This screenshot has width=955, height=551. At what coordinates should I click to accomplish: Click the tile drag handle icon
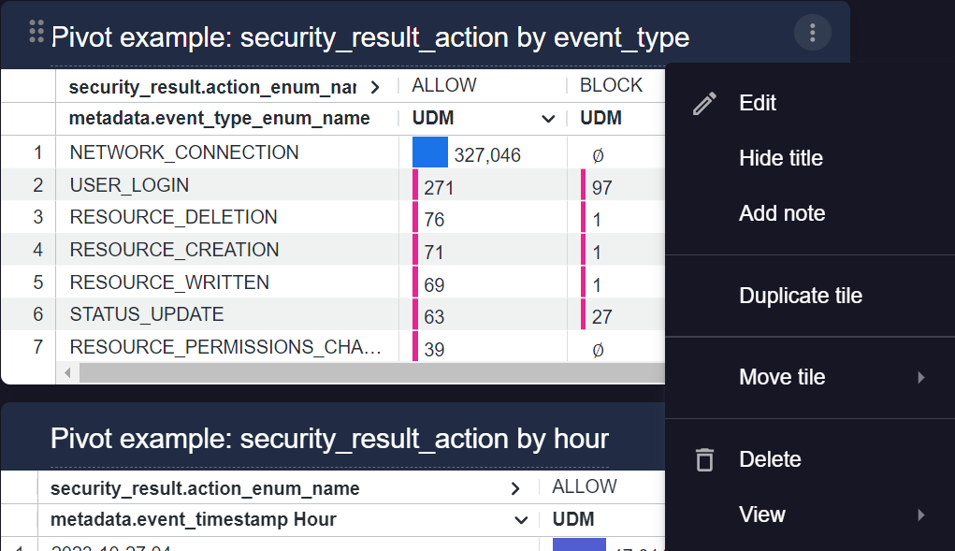[x=36, y=32]
